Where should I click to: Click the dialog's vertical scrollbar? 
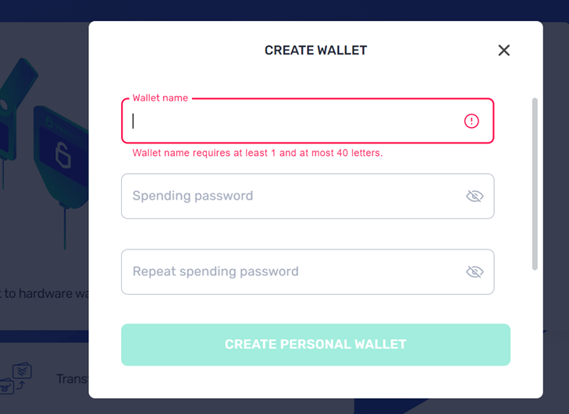coord(535,184)
